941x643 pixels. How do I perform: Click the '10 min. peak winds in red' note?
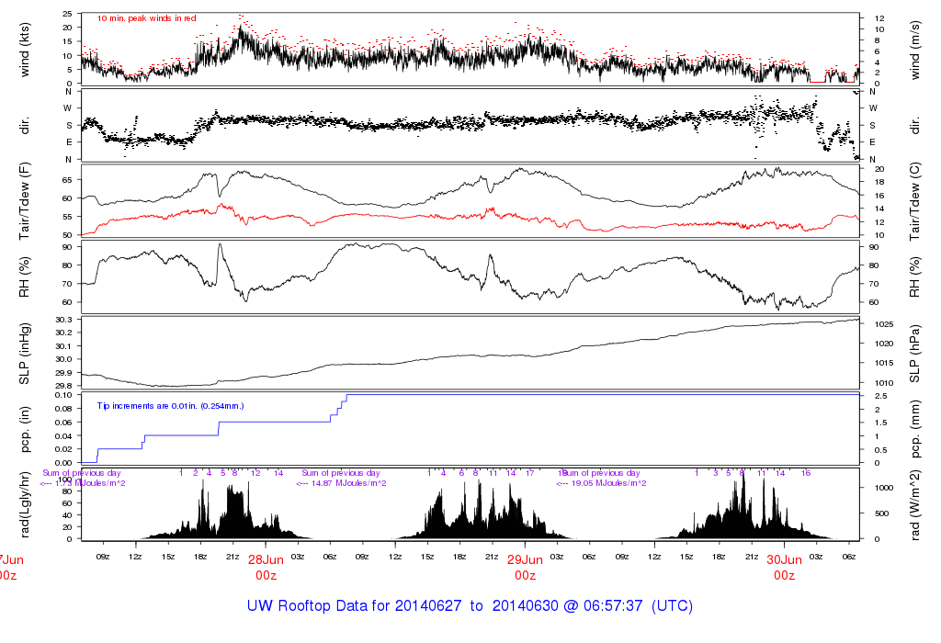146,18
